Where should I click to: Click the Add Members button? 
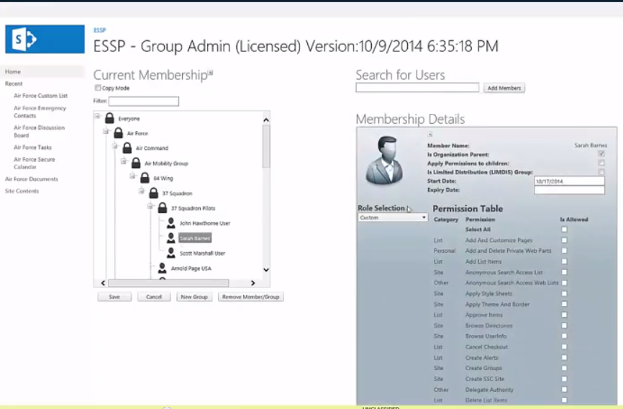[x=504, y=88]
